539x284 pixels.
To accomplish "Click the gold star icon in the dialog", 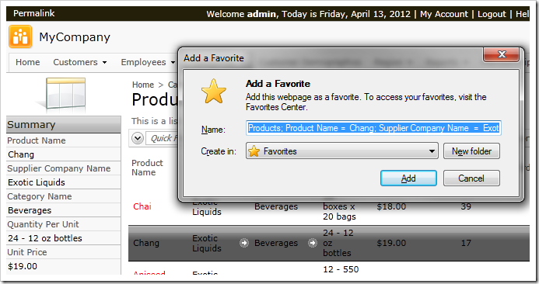I will (x=213, y=92).
